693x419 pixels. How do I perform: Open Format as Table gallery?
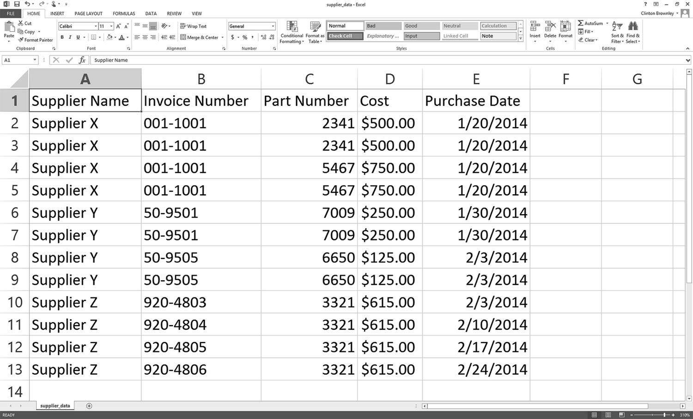coord(315,32)
